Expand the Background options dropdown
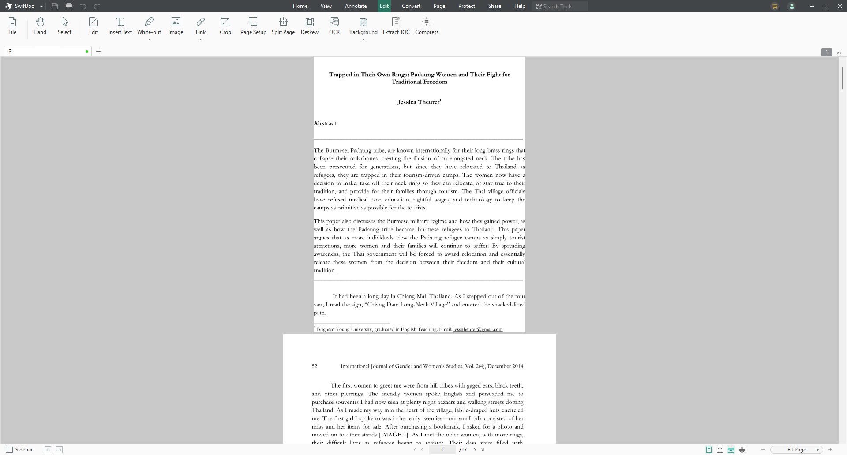The width and height of the screenshot is (847, 455). (363, 40)
